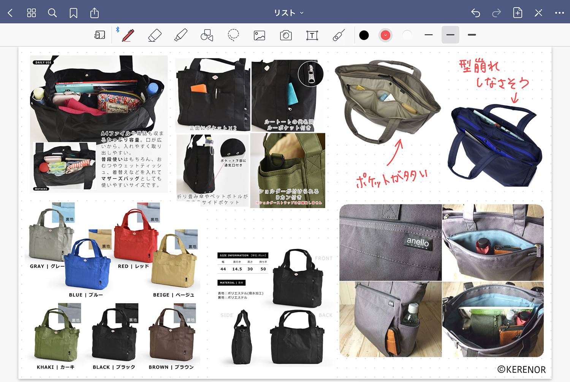
Task: Choose the black pen color
Action: coord(364,35)
